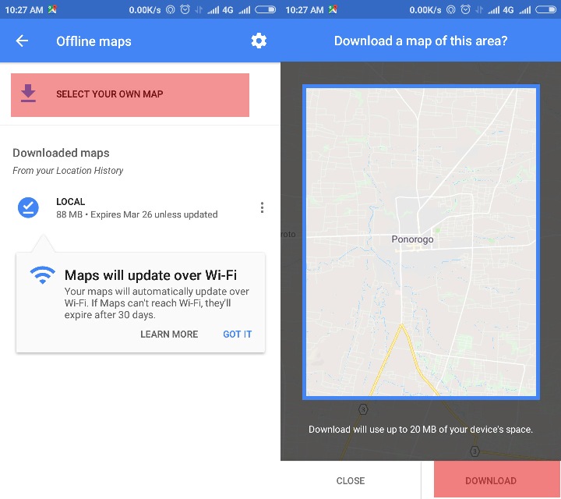
Task: Tap the battery indicator in left status bar
Action: (265, 9)
